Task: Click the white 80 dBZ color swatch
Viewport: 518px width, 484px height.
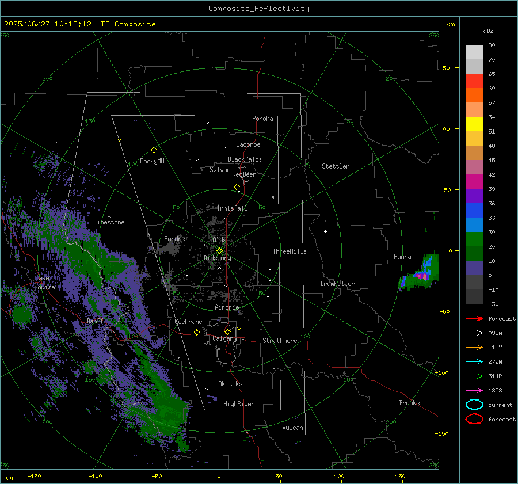Action: click(474, 52)
